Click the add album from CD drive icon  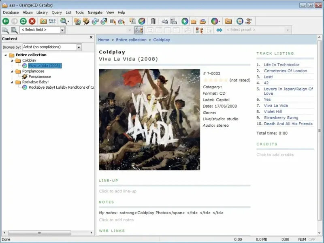tap(77, 21)
